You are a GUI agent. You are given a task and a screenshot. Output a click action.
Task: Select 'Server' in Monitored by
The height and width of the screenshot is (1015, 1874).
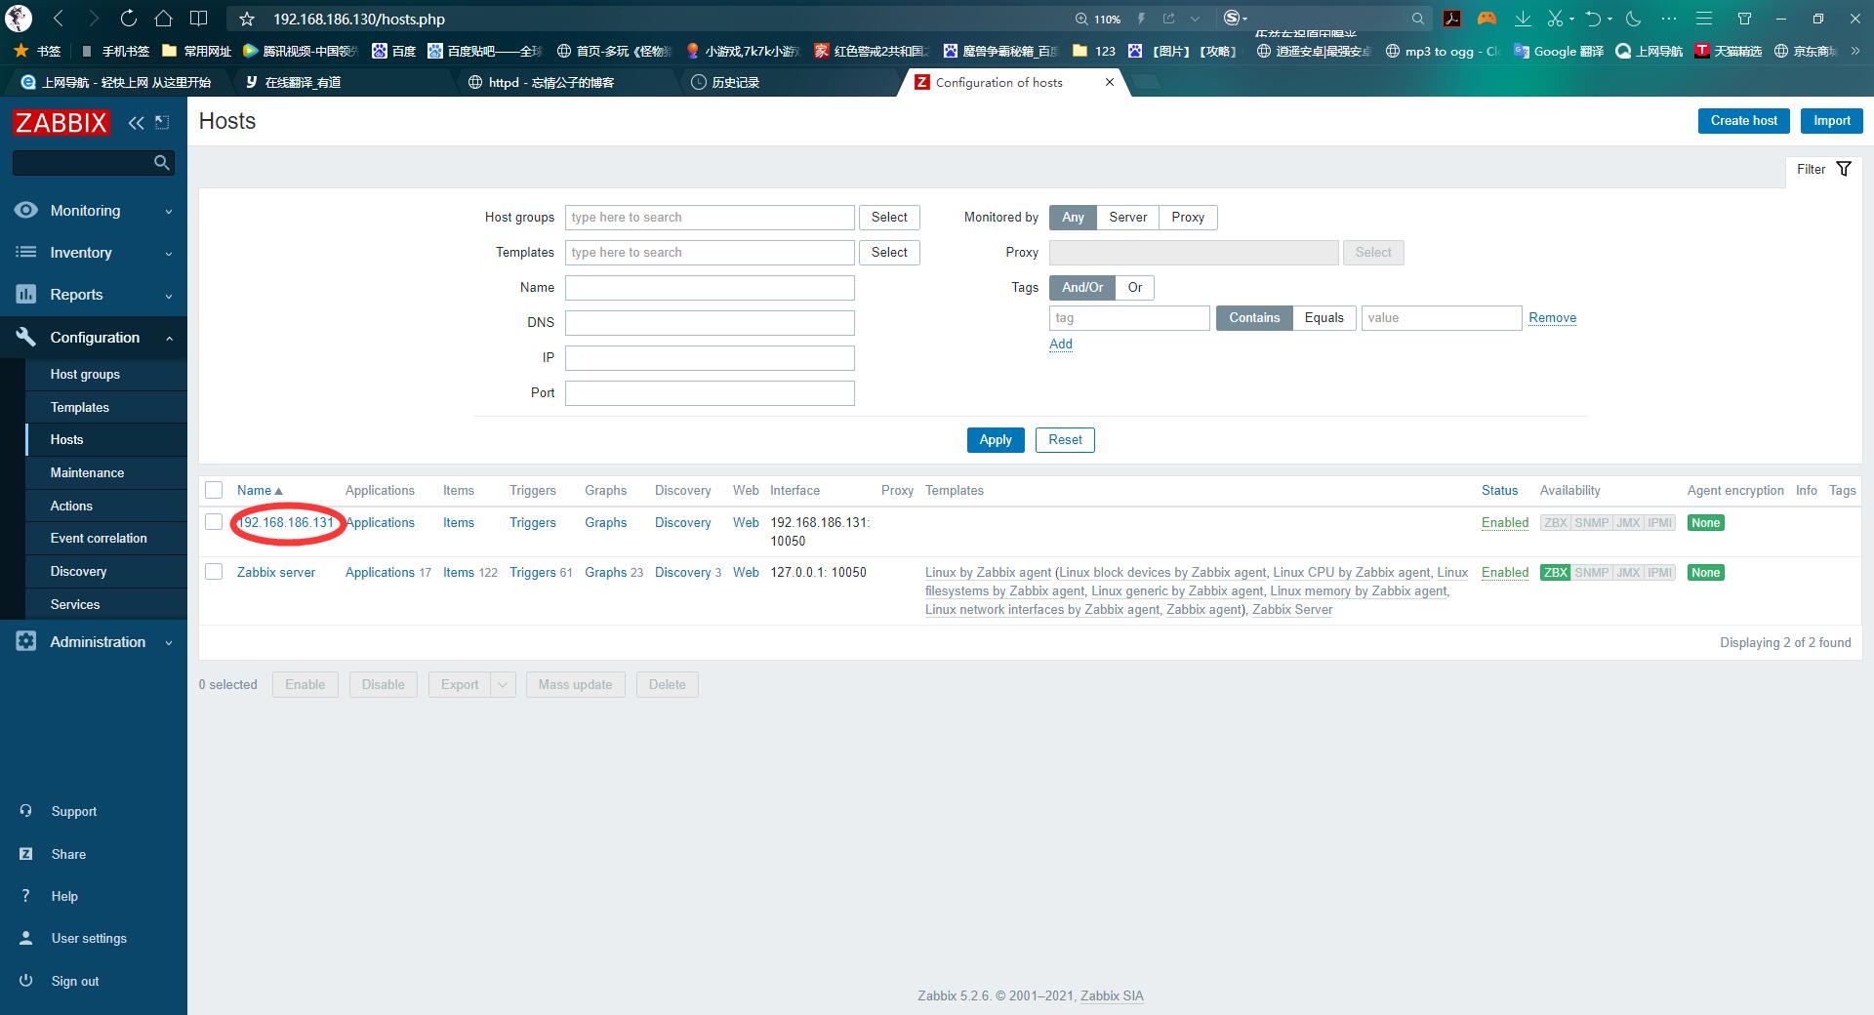1127,218
